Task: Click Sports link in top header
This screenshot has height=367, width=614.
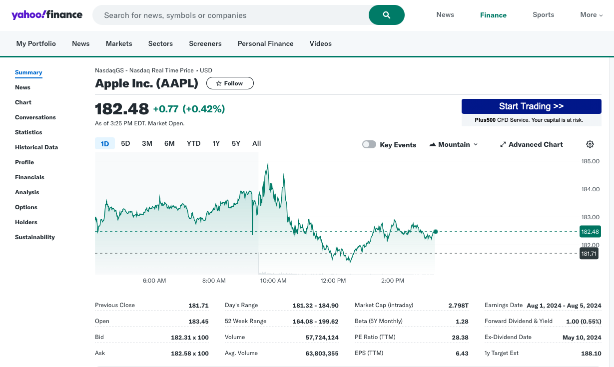Action: [x=543, y=14]
